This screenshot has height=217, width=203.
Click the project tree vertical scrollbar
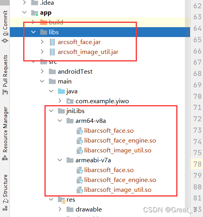[x=187, y=109]
